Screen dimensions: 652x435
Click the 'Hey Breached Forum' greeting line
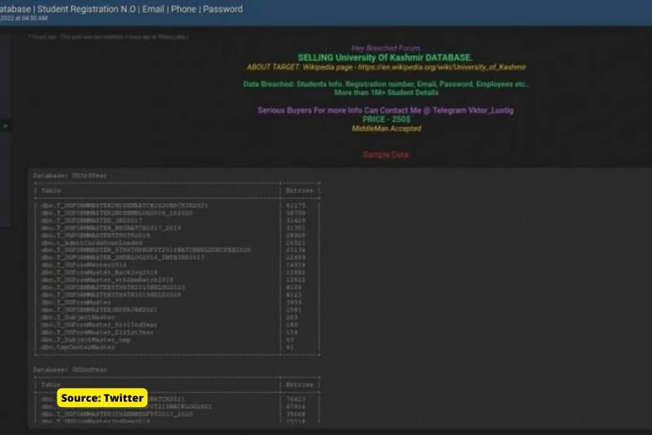point(386,48)
